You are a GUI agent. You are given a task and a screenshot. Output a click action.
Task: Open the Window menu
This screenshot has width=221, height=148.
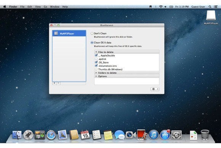pyautogui.click(x=55, y=6)
